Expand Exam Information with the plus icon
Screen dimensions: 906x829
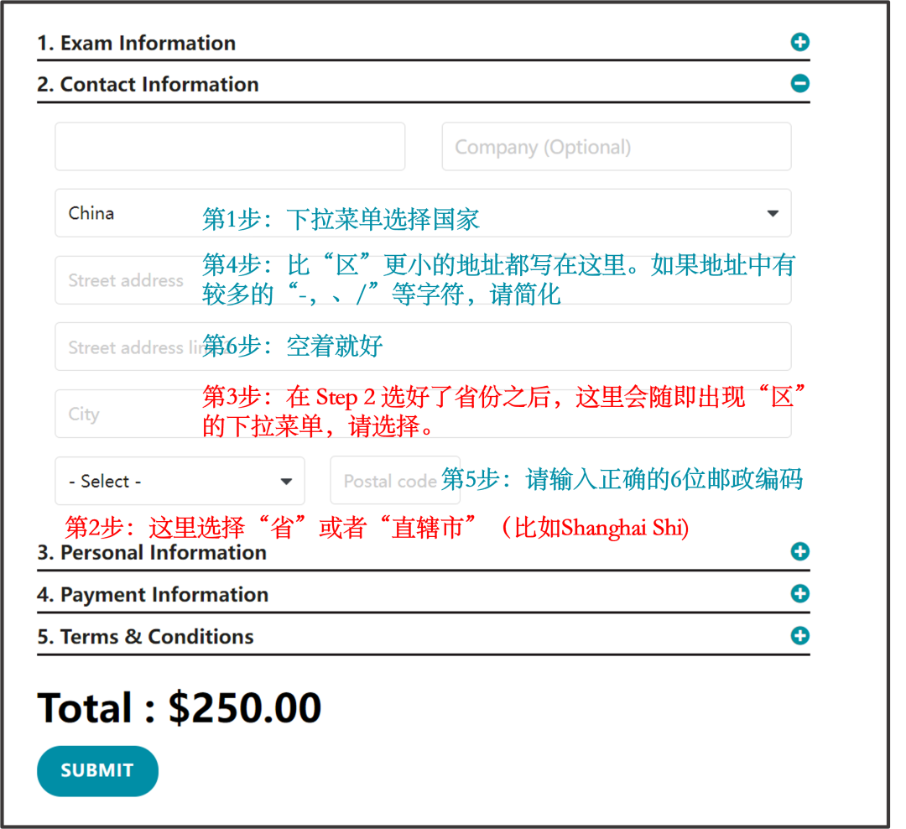tap(799, 42)
